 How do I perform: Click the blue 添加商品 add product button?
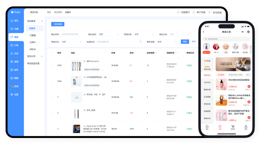click(x=58, y=24)
